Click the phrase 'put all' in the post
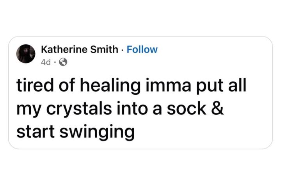Viewport: 281px width, 186px height. [221, 86]
